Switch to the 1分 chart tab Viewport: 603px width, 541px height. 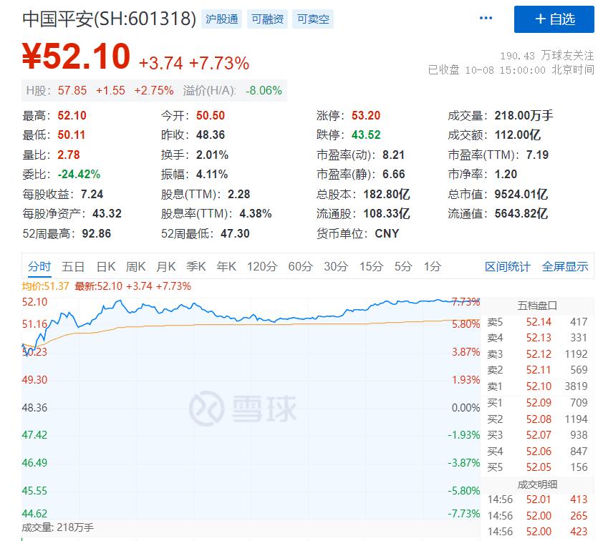click(433, 266)
